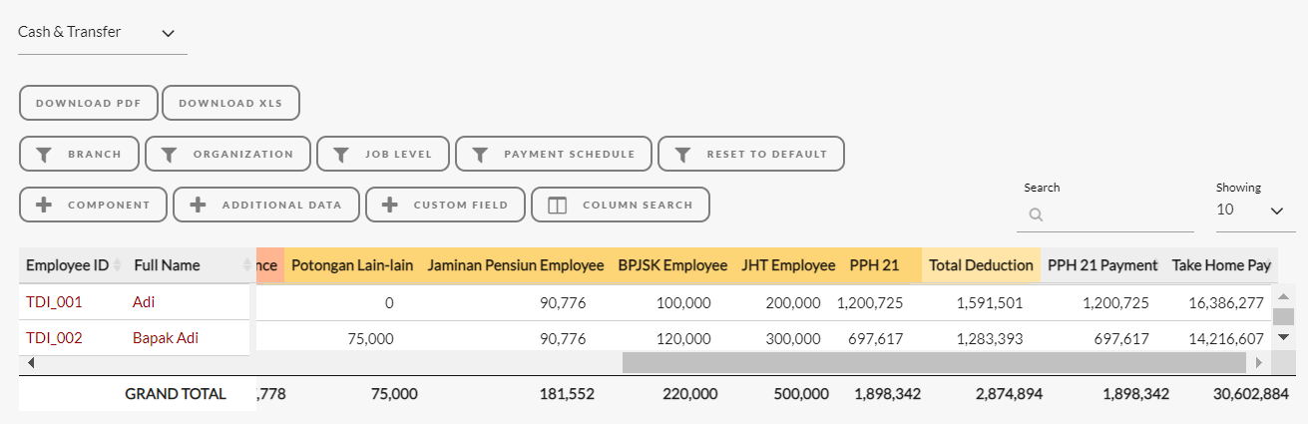Click the plus icon on Component
Screen dimensions: 1308x424
coord(44,205)
